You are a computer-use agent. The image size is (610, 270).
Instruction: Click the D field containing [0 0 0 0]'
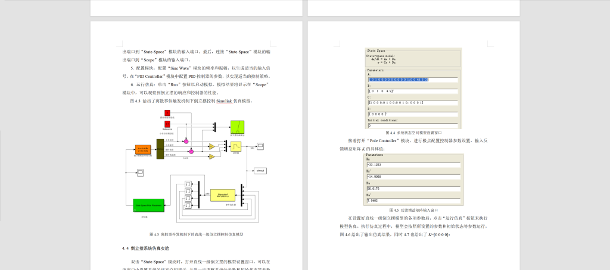click(413, 114)
